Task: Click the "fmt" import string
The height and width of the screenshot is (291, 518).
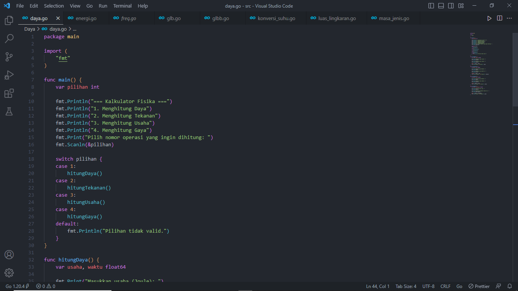Action: [x=63, y=58]
